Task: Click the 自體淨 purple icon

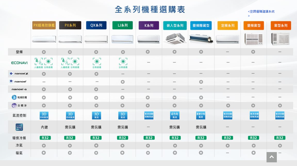Action: [x=14, y=105]
